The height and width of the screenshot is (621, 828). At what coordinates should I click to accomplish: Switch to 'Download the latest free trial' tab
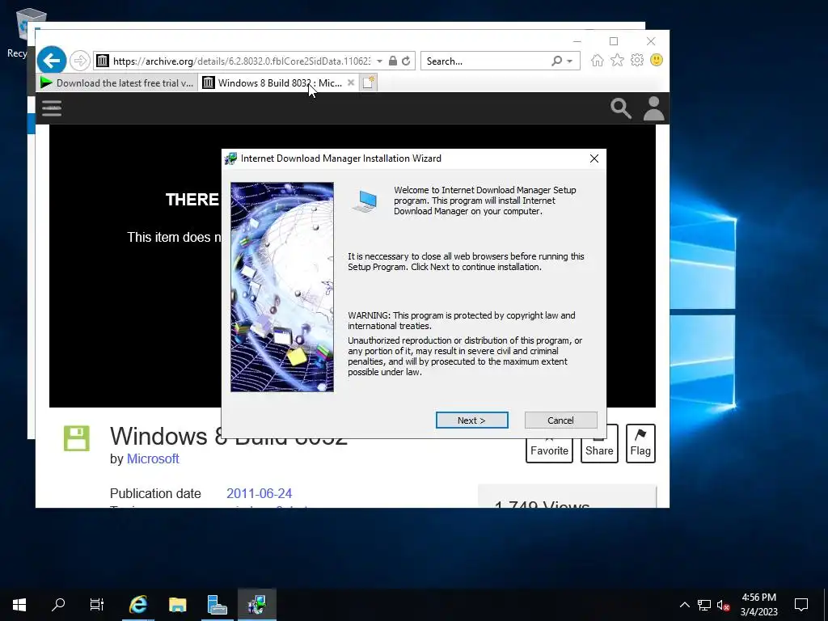point(117,83)
